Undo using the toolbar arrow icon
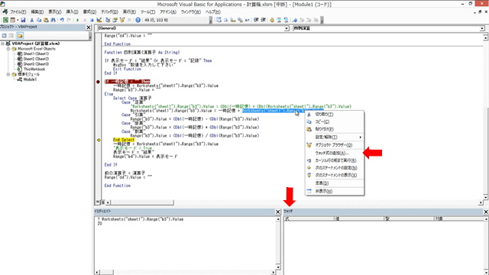489x275 pixels. (62, 20)
